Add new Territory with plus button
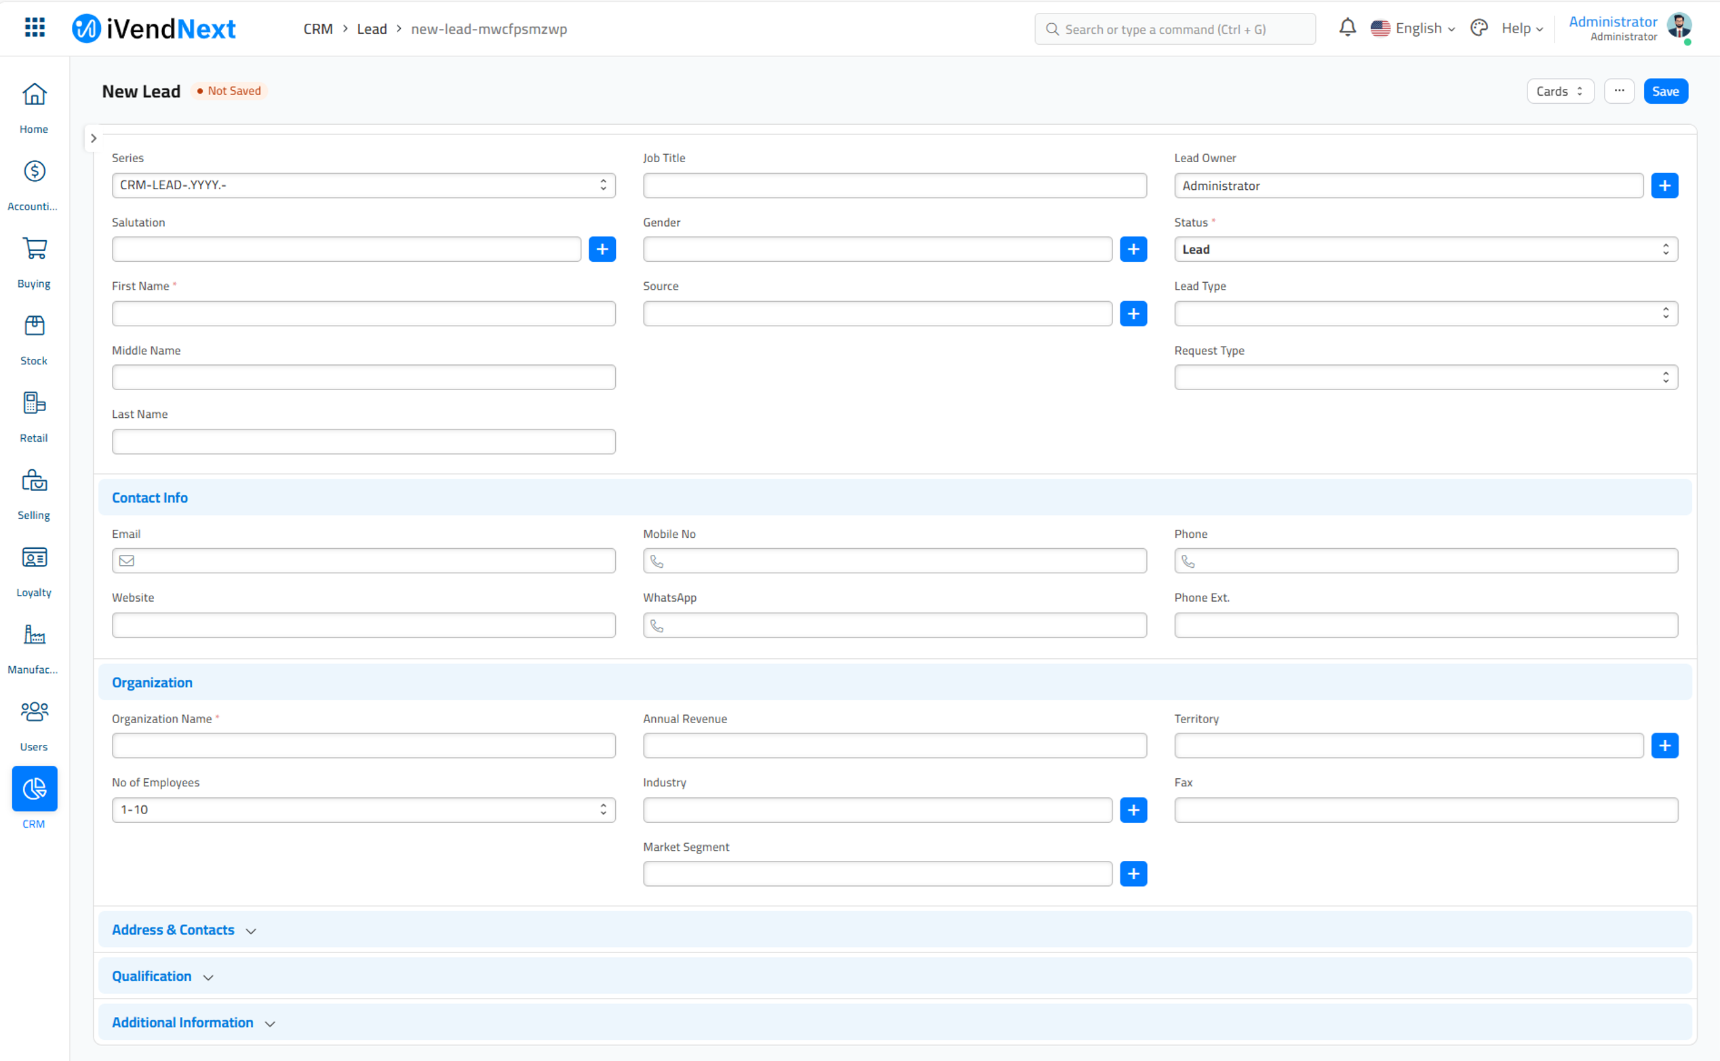 click(x=1664, y=746)
